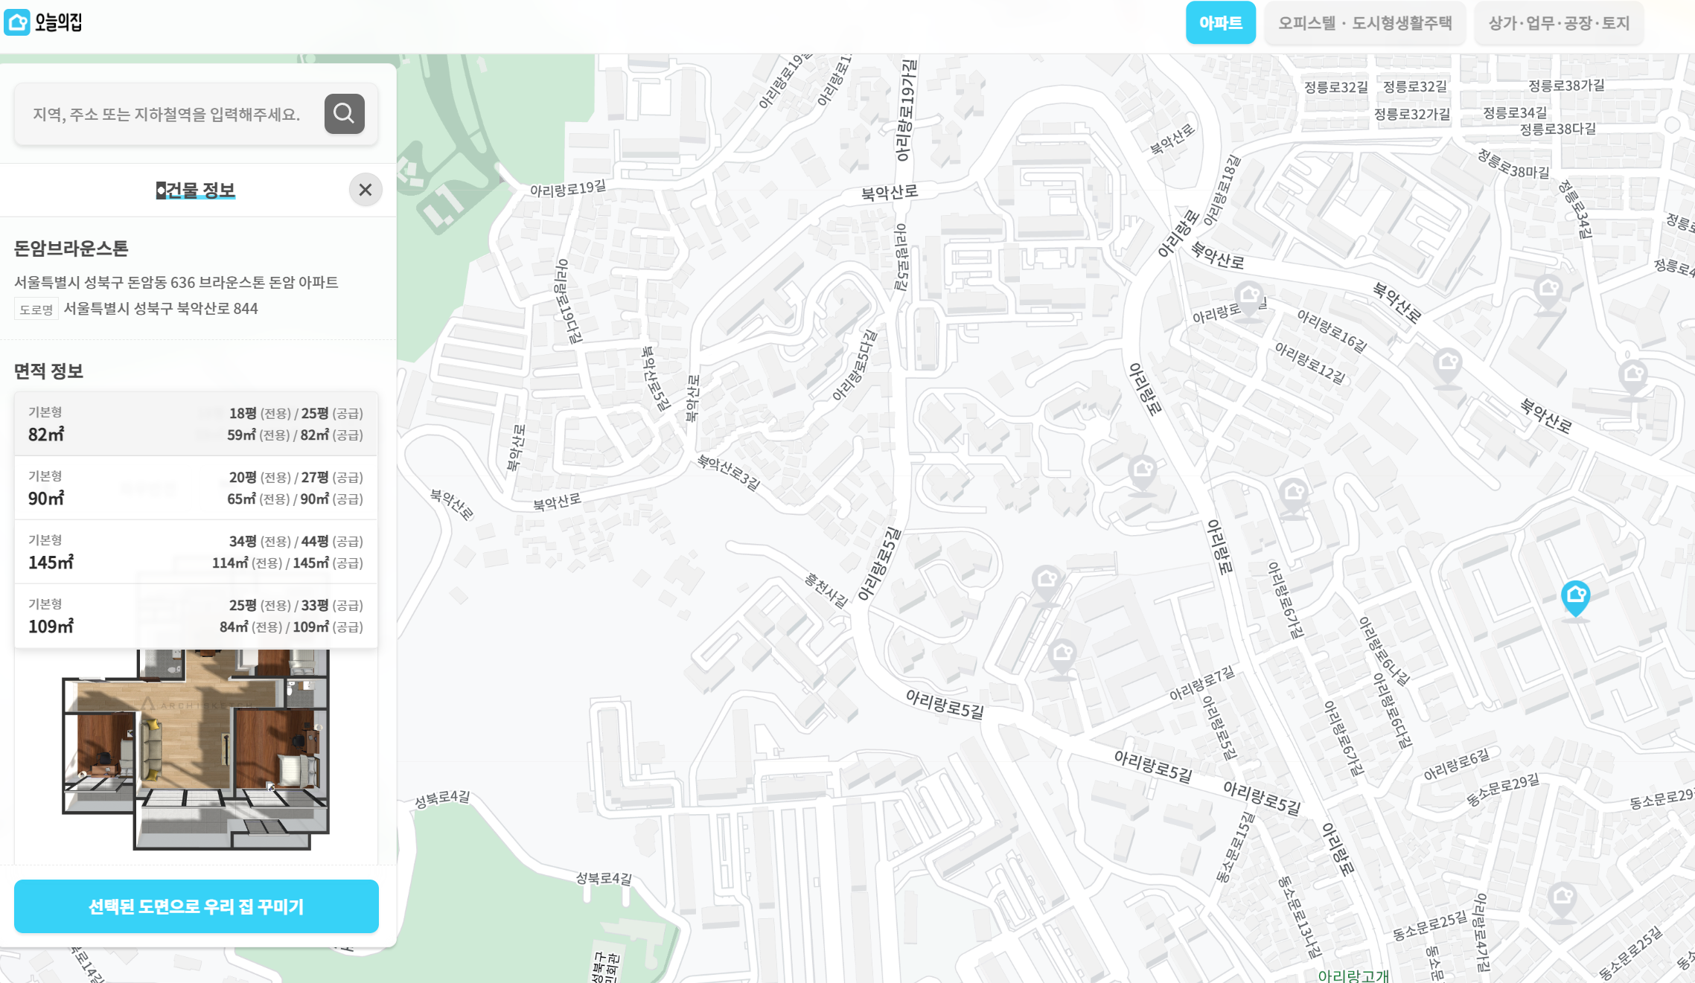Image resolution: width=1695 pixels, height=983 pixels.
Task: Select the blue highlighted building marker
Action: point(1575,598)
